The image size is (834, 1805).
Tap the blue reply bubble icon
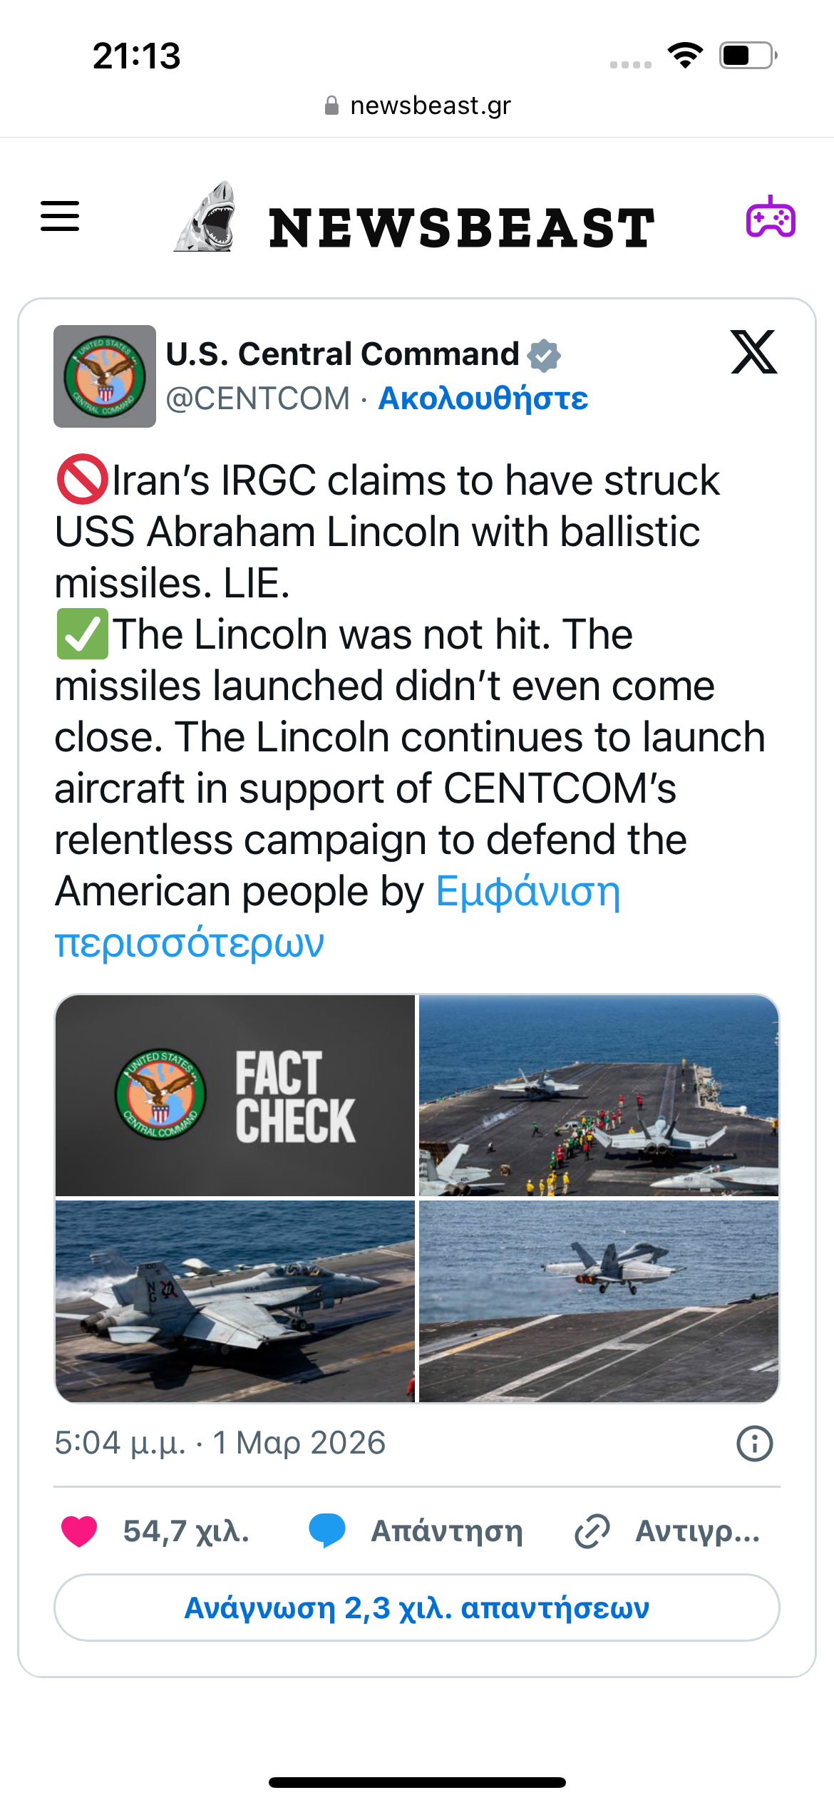tap(327, 1531)
